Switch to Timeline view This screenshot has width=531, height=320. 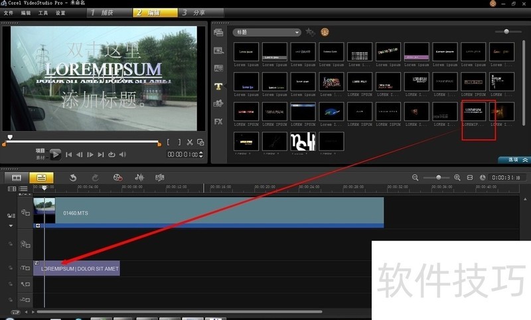pos(41,177)
